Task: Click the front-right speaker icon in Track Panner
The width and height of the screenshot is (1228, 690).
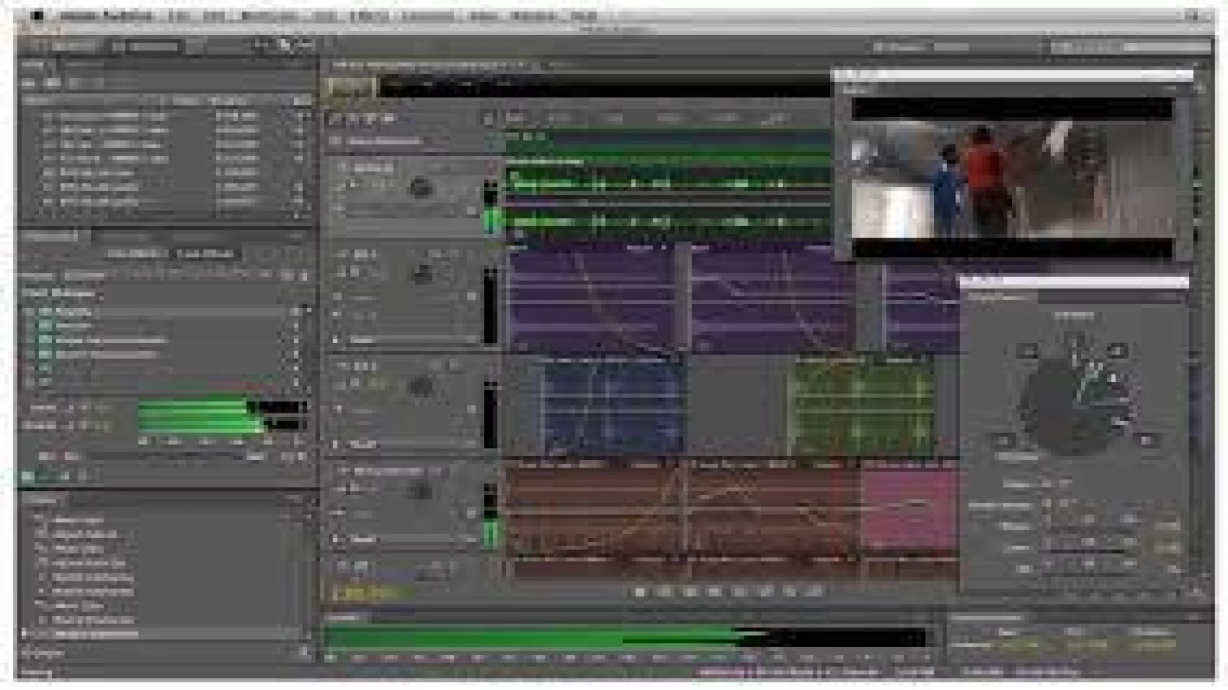Action: point(1117,350)
